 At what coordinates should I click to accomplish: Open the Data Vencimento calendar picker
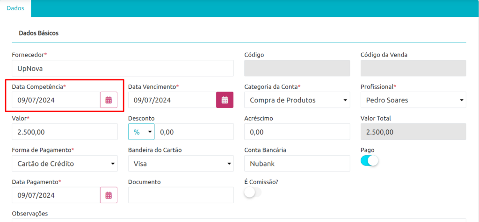point(225,100)
